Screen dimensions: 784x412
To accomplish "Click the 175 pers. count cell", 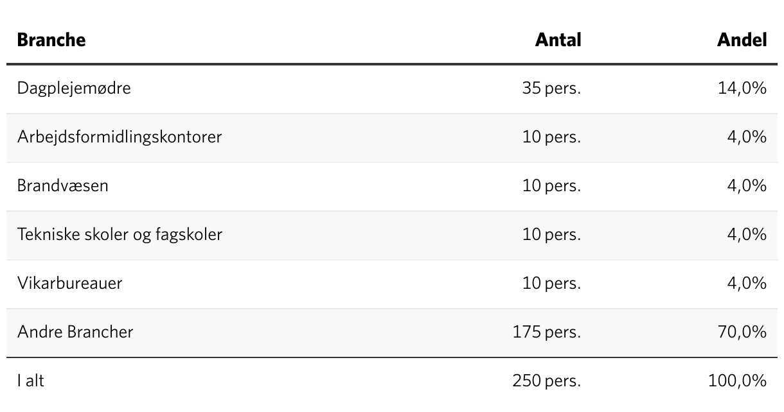I will [x=546, y=332].
